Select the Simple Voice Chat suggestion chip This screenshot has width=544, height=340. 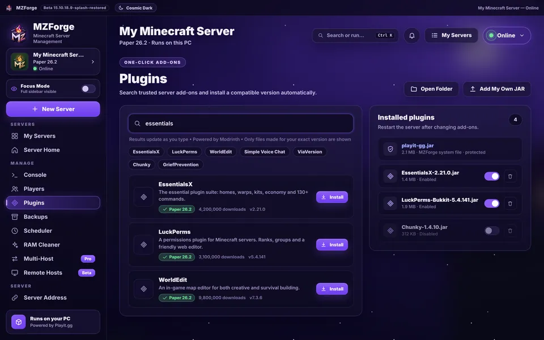coord(265,152)
